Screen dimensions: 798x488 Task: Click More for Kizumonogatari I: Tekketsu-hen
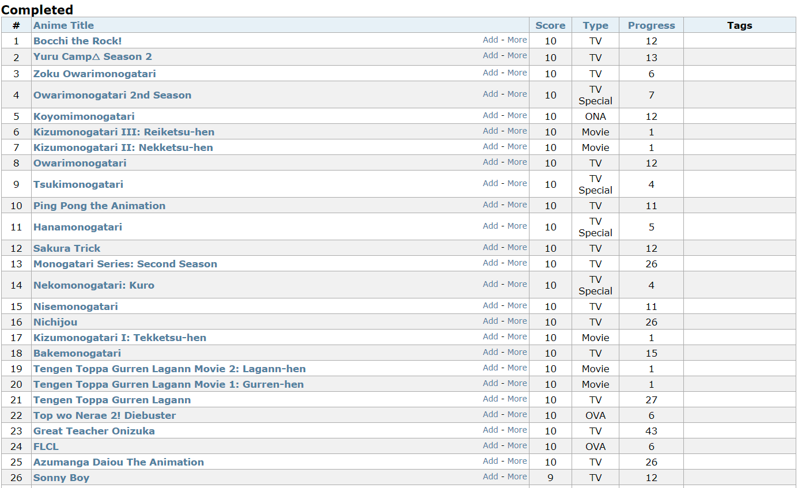(x=517, y=336)
